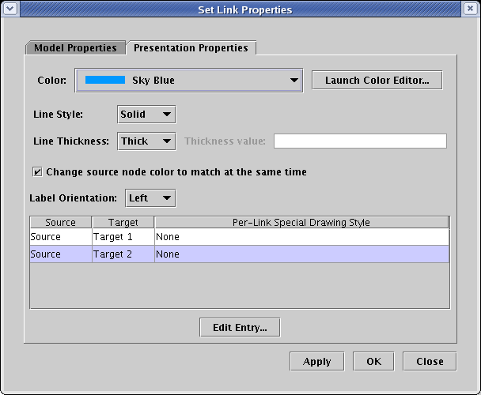481x395 pixels.
Task: Click the Per-Link Special Drawing Style header
Action: tap(301, 223)
